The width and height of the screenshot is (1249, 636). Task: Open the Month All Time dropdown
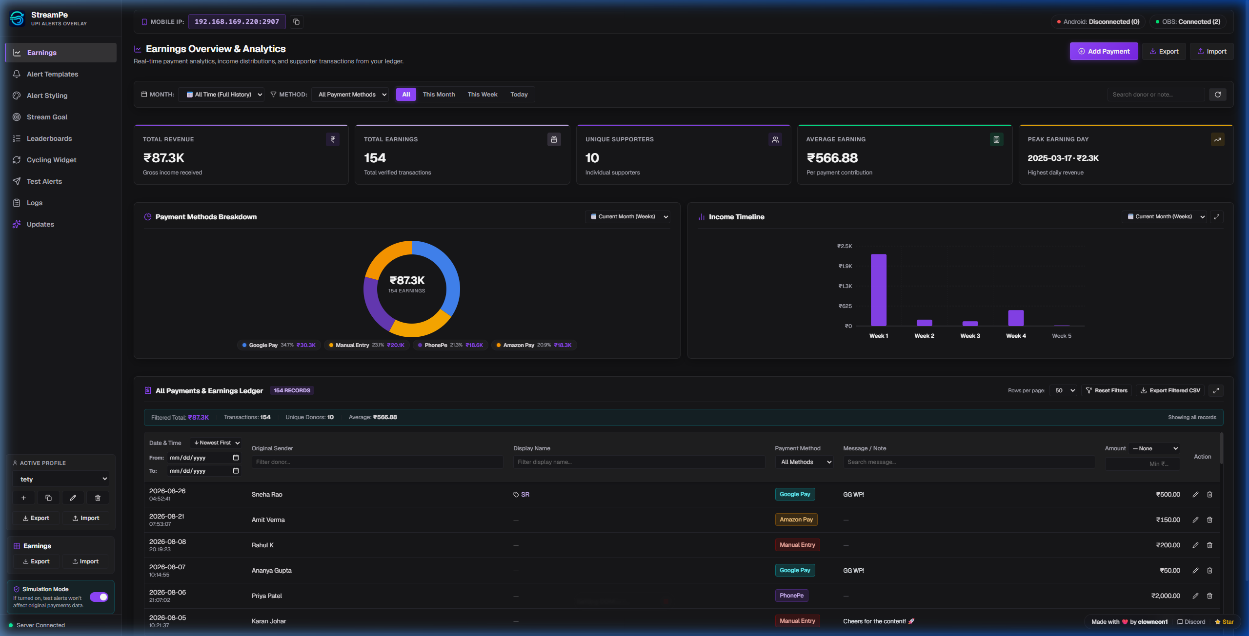(222, 95)
